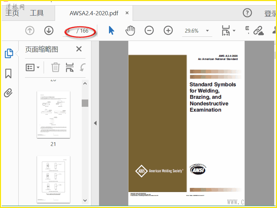
Task: Click the page number input field
Action: click(69, 31)
